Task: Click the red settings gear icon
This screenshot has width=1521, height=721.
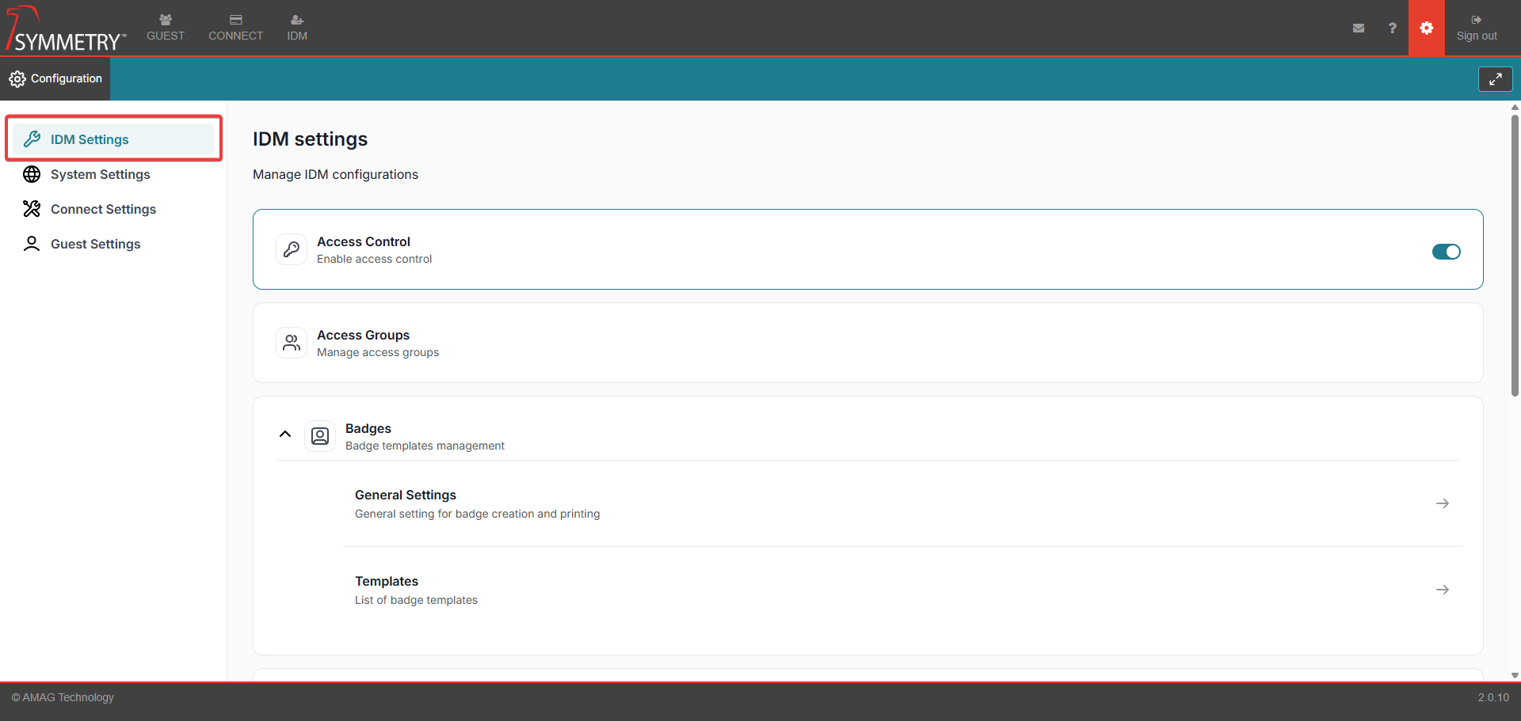Action: (1426, 28)
